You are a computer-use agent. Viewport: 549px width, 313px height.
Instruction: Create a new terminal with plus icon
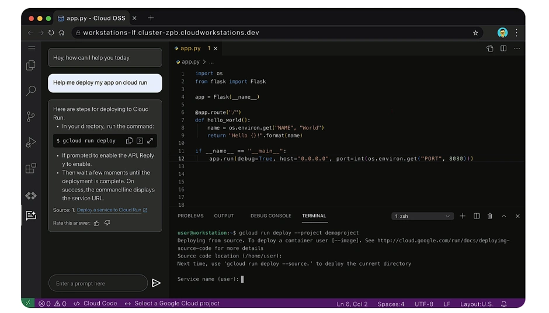(463, 216)
